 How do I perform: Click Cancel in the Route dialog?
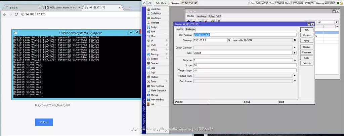307,35
